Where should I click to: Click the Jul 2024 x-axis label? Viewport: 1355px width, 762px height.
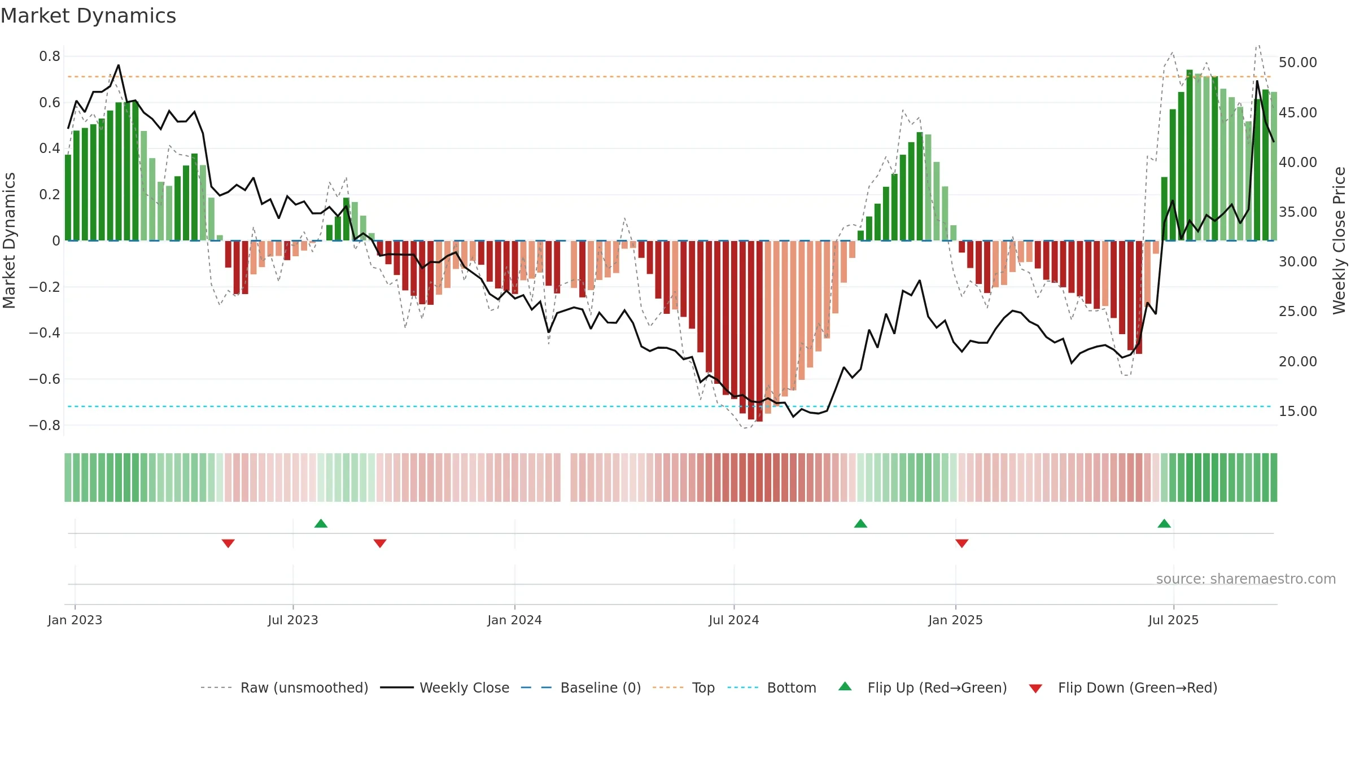(x=734, y=620)
